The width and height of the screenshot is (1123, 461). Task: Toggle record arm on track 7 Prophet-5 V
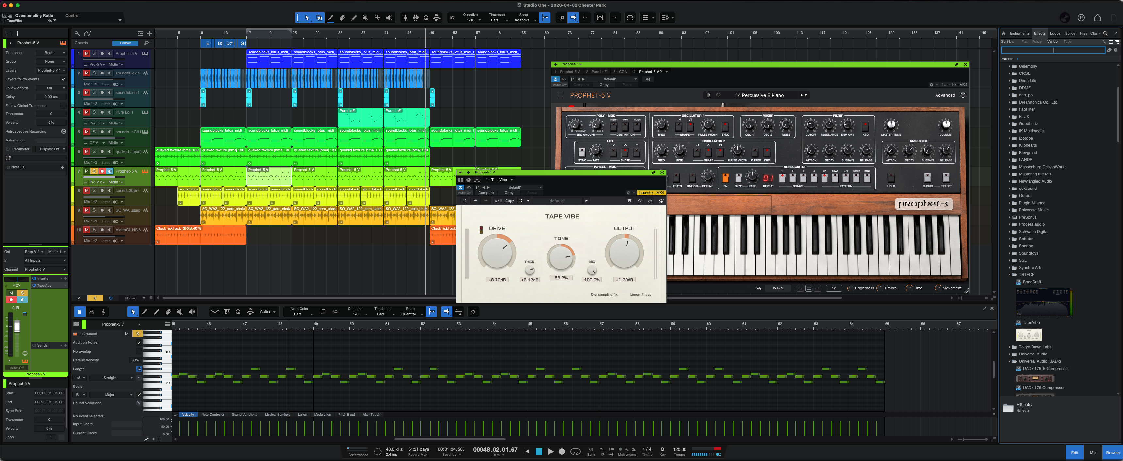click(102, 172)
